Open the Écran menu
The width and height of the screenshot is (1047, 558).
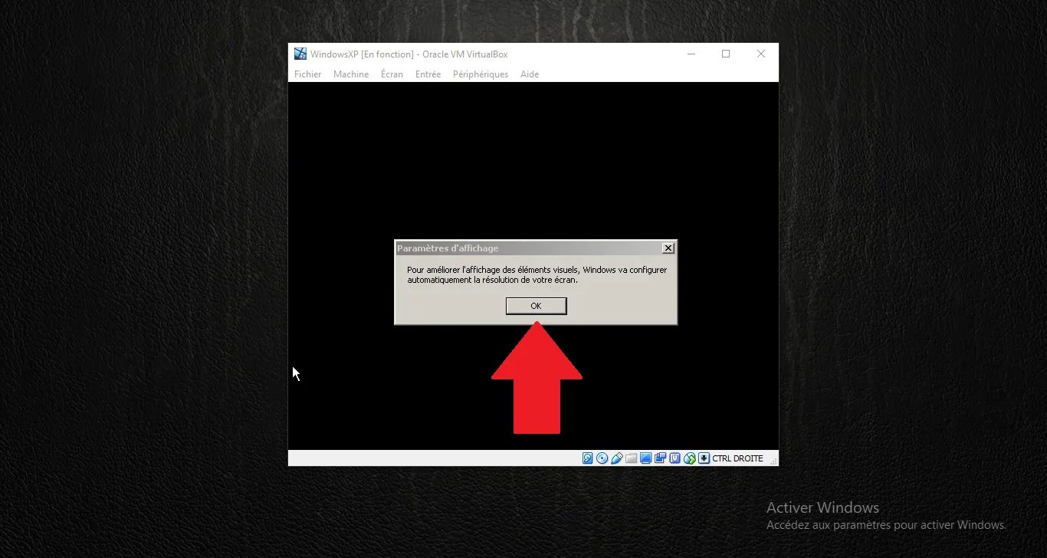tap(392, 74)
